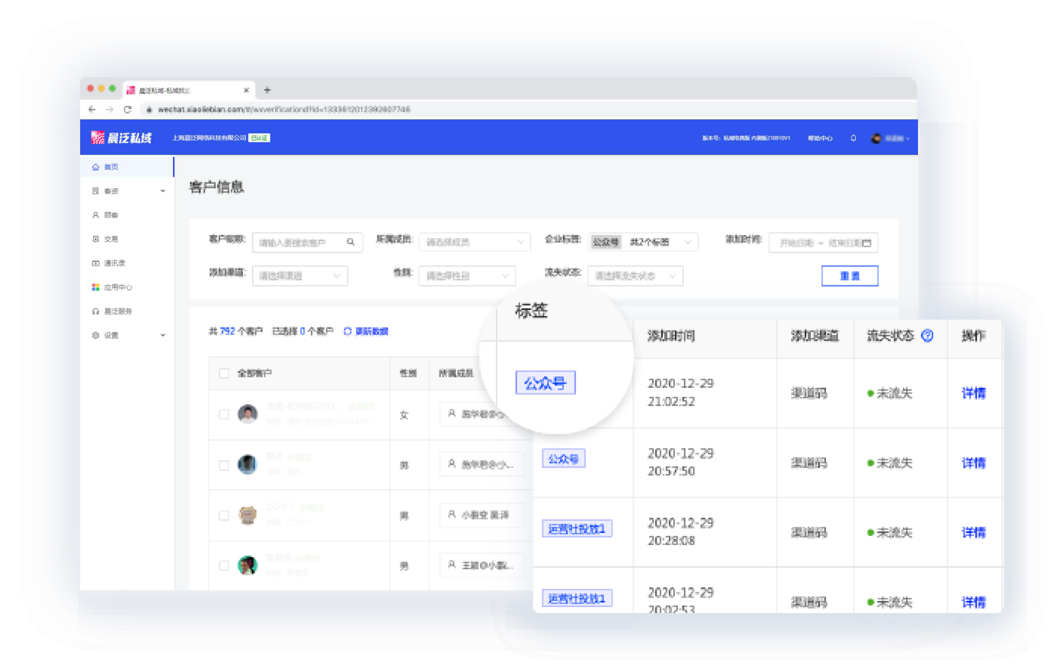The width and height of the screenshot is (1054, 669).
Task: Check the second customer row checkbox
Action: pyautogui.click(x=224, y=465)
